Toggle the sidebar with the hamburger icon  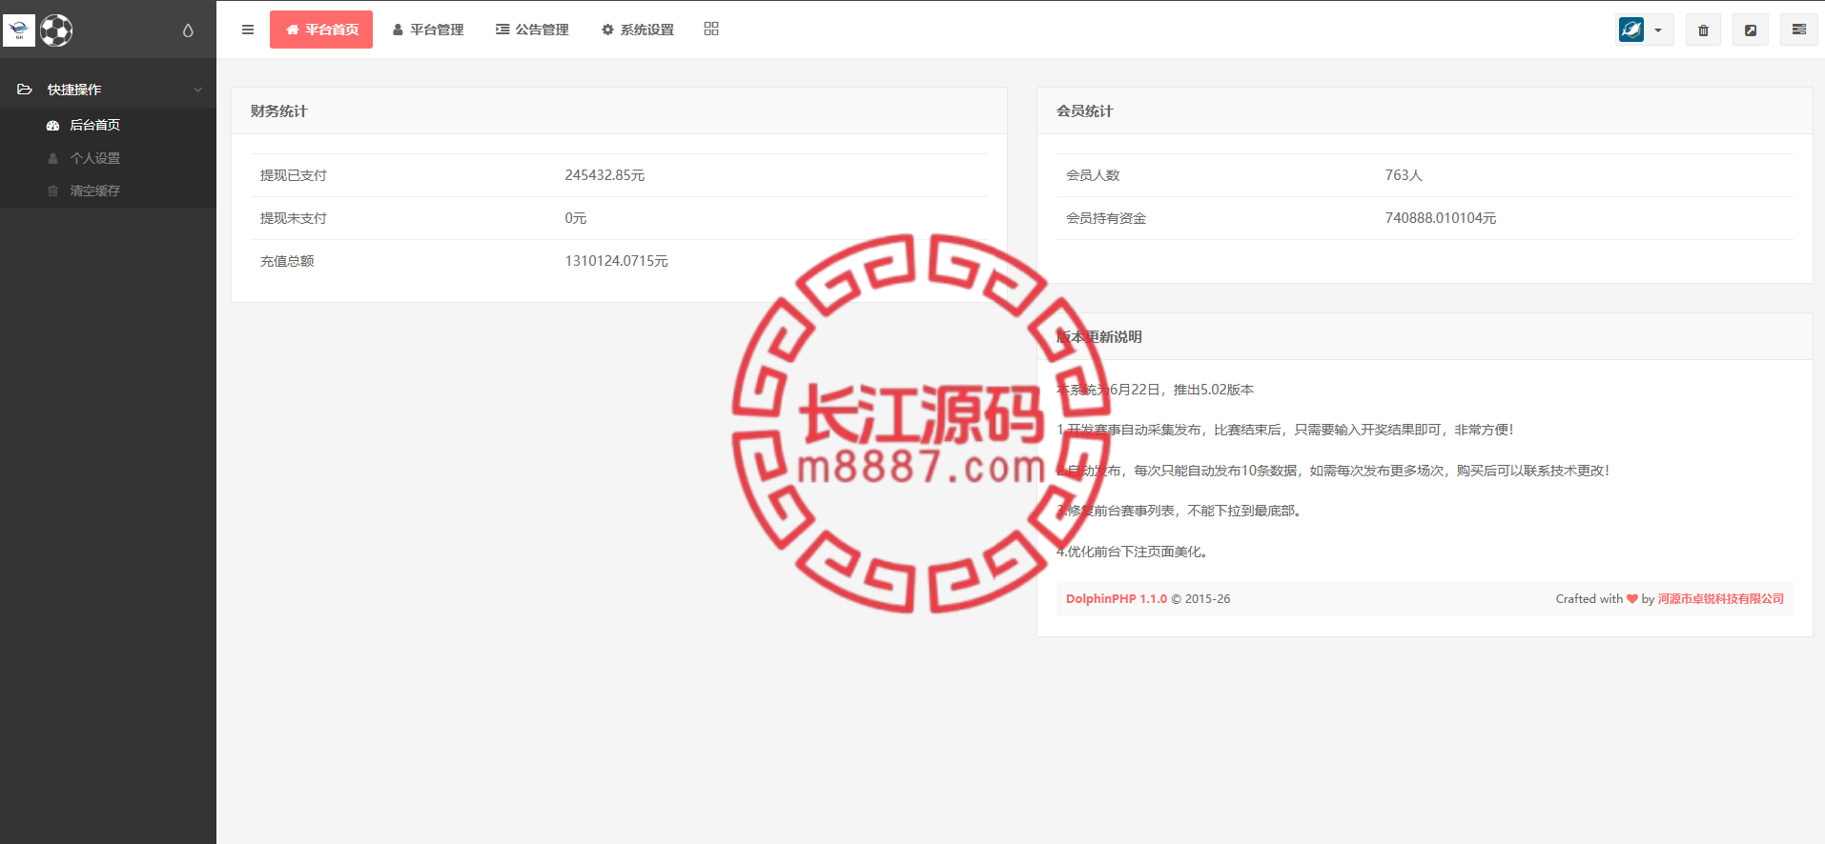pos(248,30)
